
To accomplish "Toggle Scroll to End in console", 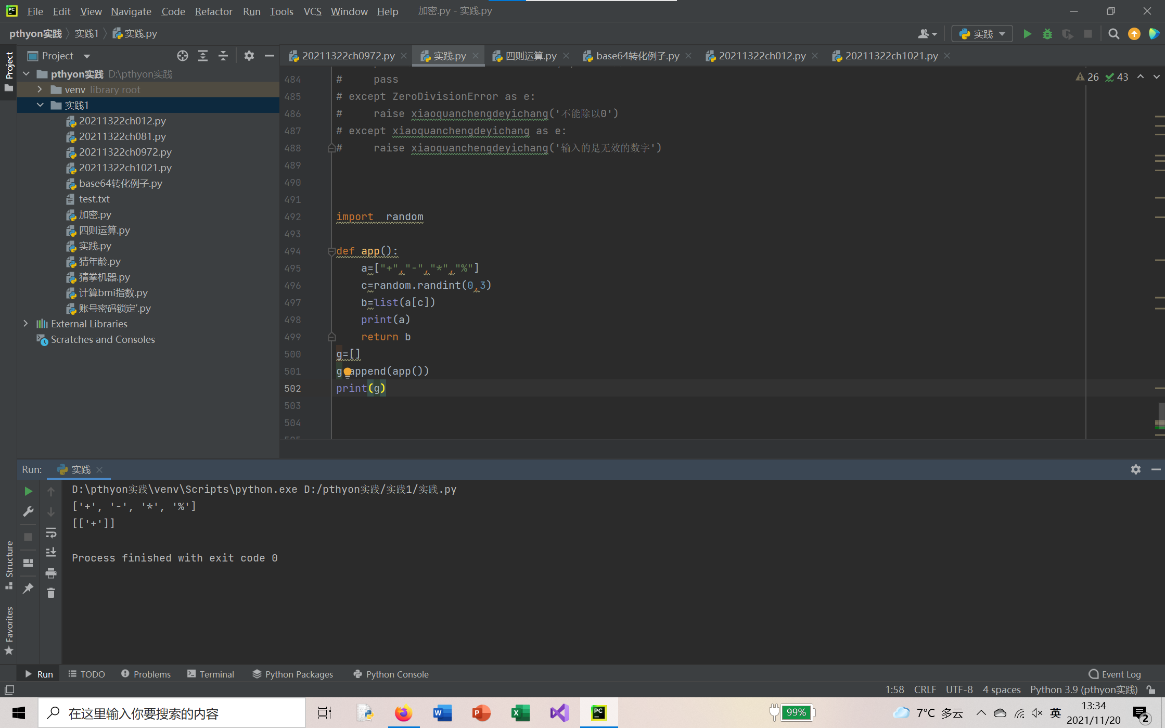I will coord(51,552).
